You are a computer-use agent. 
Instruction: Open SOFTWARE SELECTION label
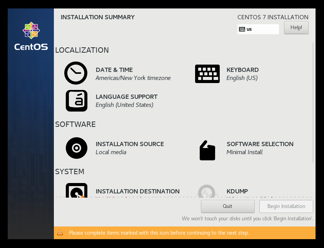pos(260,144)
